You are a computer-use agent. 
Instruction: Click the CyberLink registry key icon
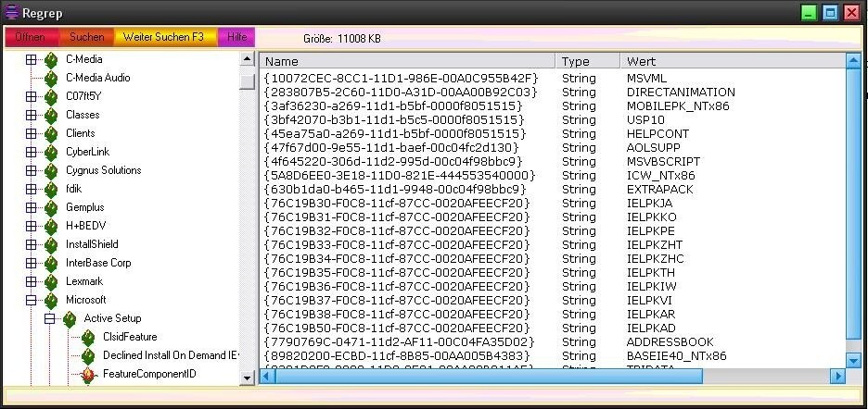(52, 152)
